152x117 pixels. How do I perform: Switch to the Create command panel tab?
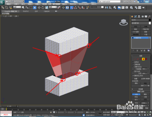coord(132,17)
